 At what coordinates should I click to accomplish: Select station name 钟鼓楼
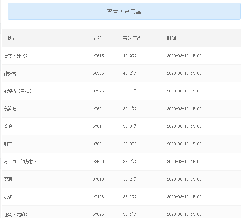tap(10, 73)
